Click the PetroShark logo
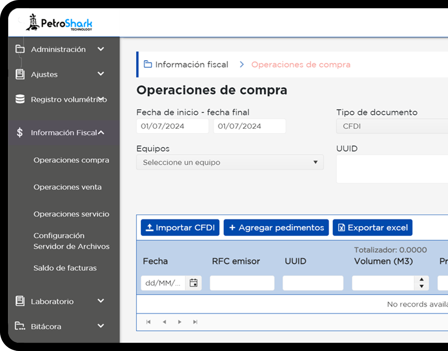Image resolution: width=448 pixels, height=351 pixels. 59,23
